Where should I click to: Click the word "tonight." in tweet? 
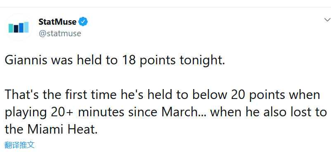tap(203, 61)
